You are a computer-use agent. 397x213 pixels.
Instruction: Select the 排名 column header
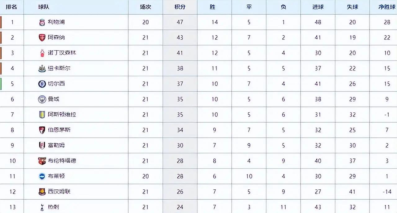coord(11,7)
